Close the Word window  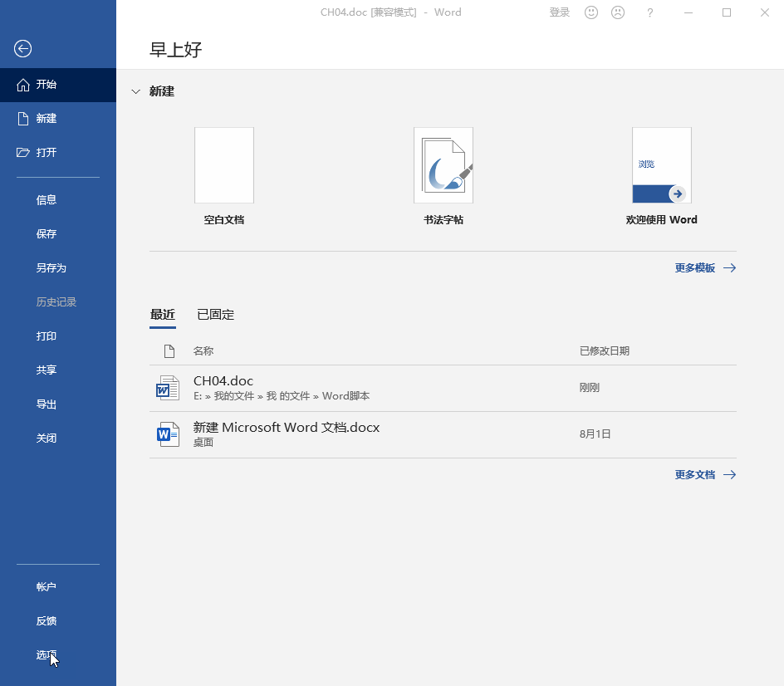tap(765, 12)
